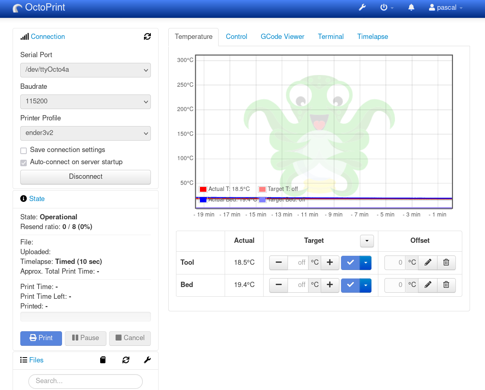485x390 pixels.
Task: Click Bed target temperature field
Action: [x=298, y=285]
